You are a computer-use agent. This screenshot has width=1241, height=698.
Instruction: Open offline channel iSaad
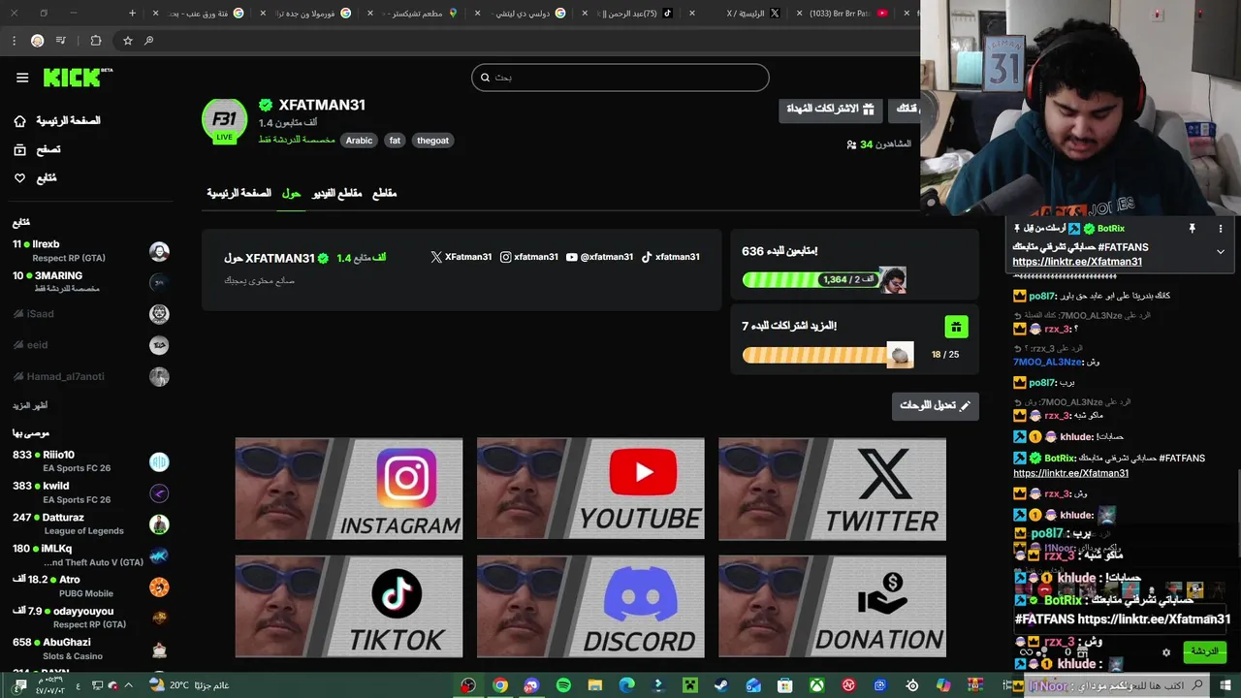pyautogui.click(x=91, y=314)
